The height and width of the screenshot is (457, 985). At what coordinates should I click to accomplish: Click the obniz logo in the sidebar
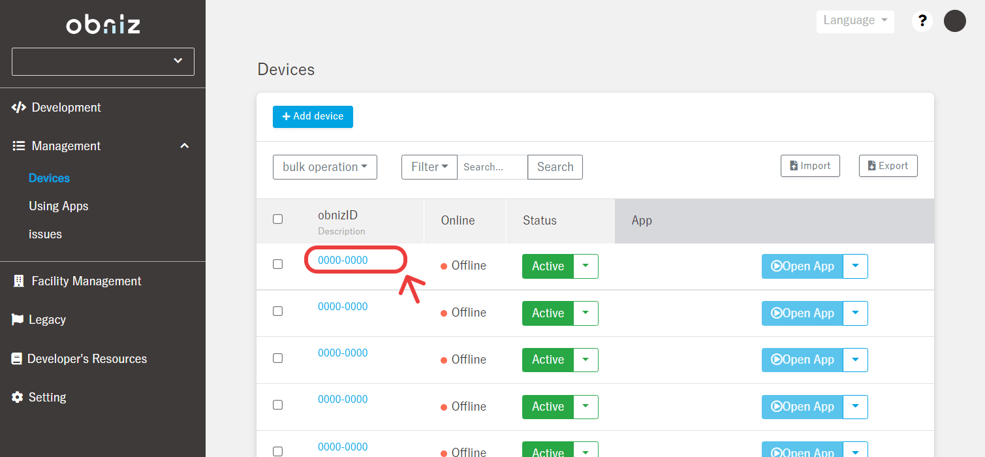coord(103,25)
